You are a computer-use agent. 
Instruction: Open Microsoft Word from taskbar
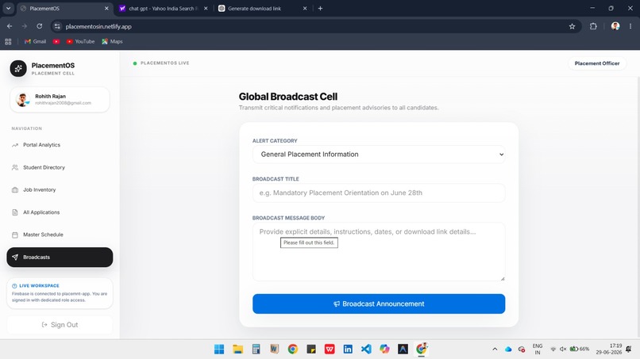(274, 349)
